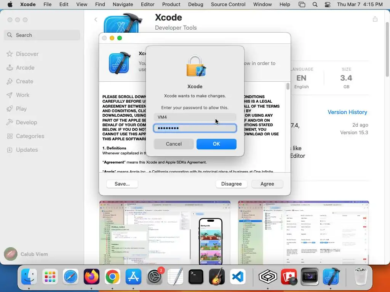Open TextEdit from the Dock
This screenshot has width=390, height=292.
coord(175,277)
